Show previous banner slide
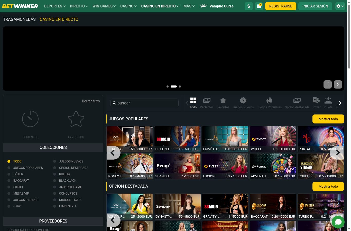Image resolution: width=351 pixels, height=231 pixels. click(328, 84)
